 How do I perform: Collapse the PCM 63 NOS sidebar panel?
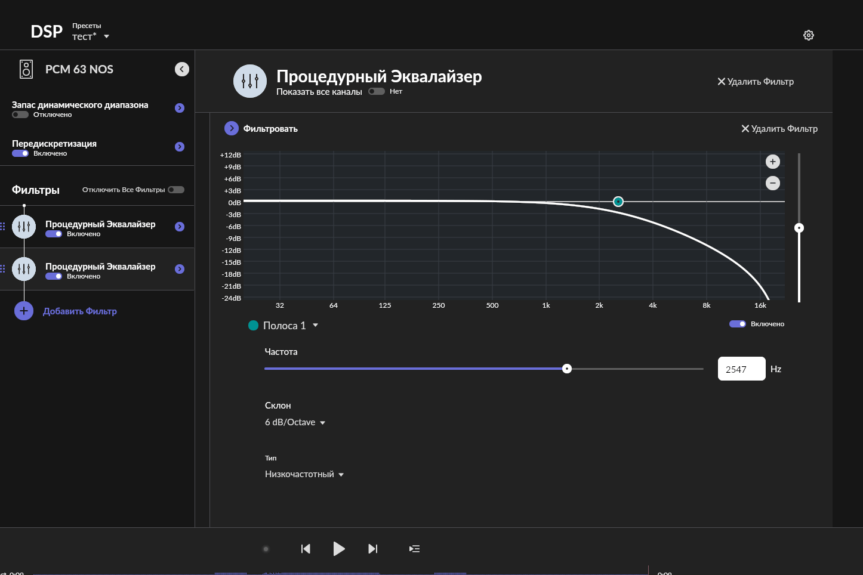(x=182, y=69)
